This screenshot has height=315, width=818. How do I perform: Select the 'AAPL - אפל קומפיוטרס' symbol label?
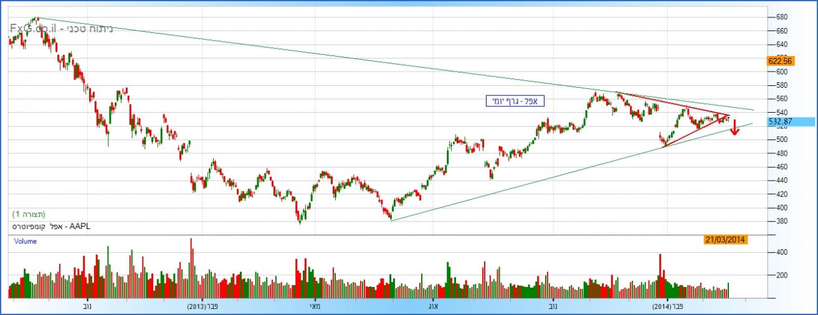(x=50, y=227)
